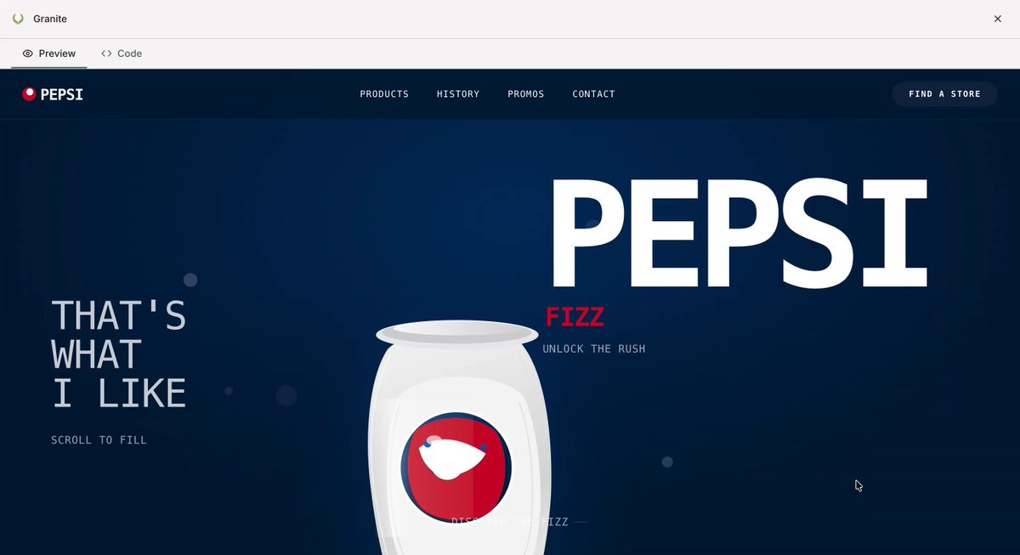Click the That's What I Like text

coord(118,354)
